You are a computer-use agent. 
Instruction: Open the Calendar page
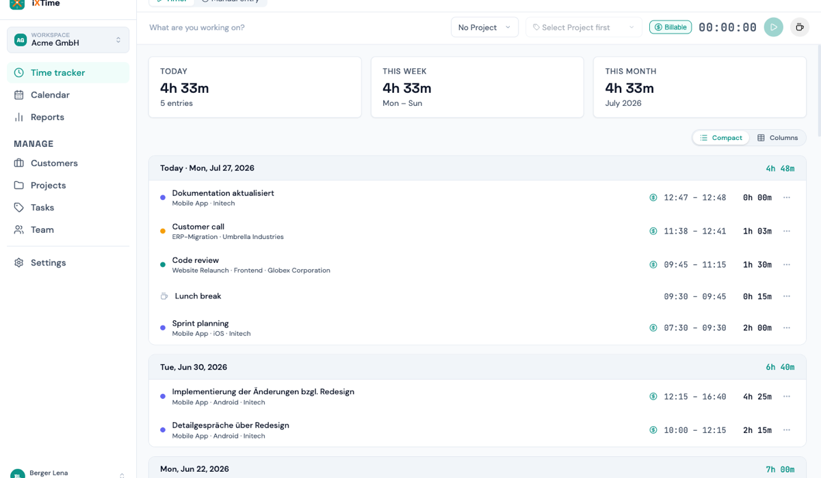[68, 95]
